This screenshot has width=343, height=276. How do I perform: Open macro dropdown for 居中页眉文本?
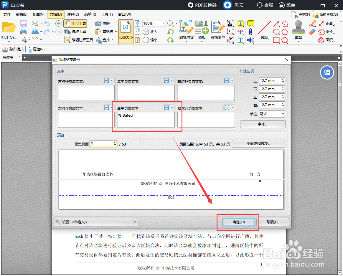[169, 80]
